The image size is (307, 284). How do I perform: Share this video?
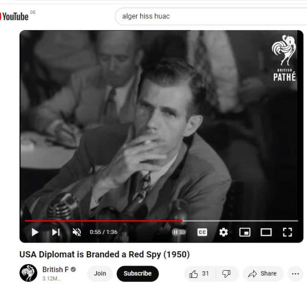(262, 274)
